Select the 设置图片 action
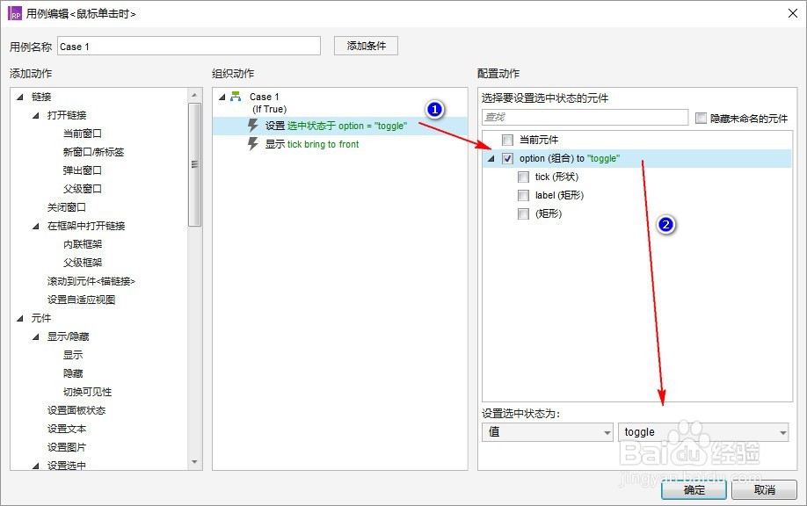 click(x=67, y=447)
